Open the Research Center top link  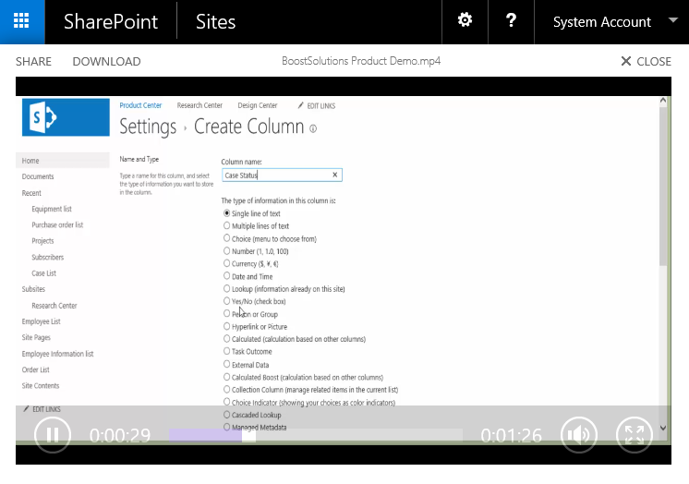point(199,105)
